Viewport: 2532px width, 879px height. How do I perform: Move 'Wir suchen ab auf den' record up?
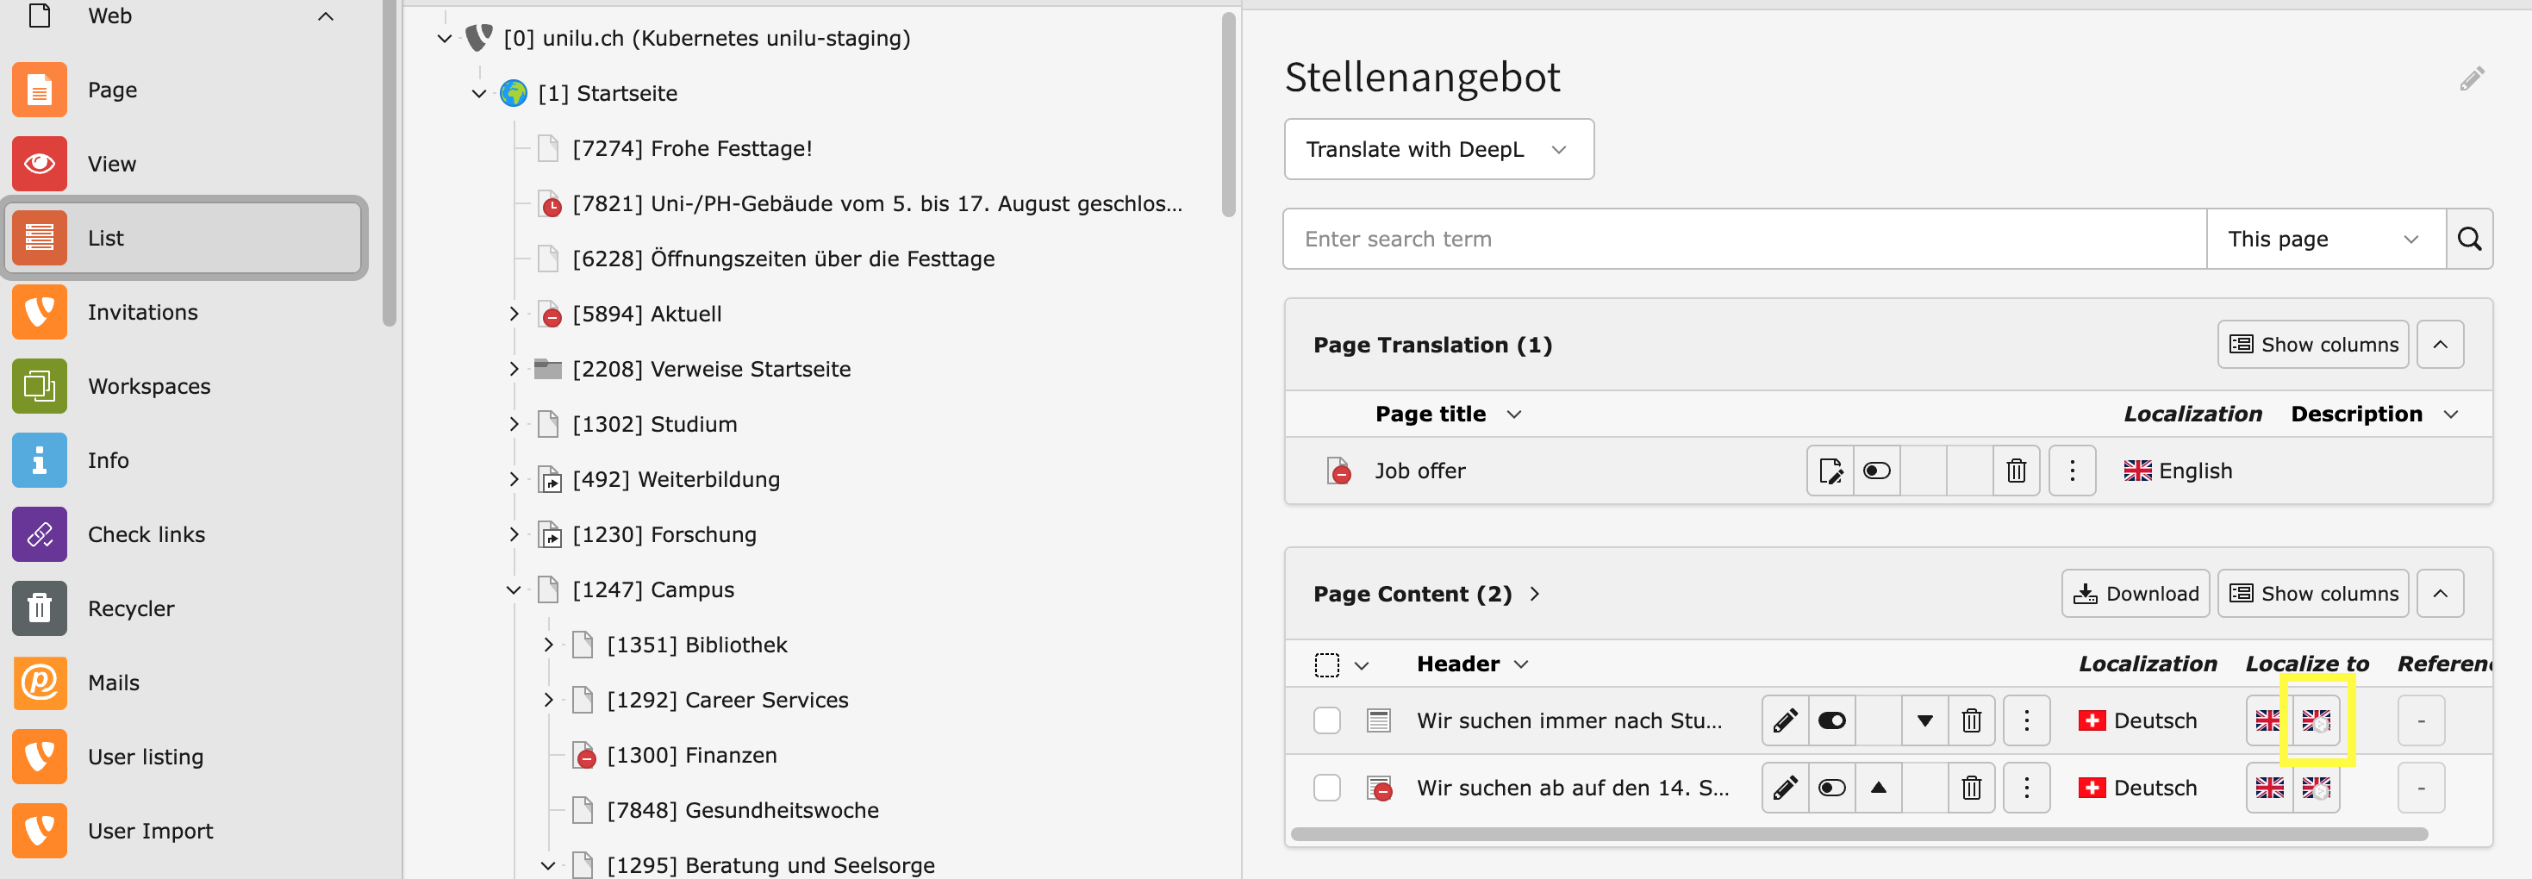[1877, 788]
